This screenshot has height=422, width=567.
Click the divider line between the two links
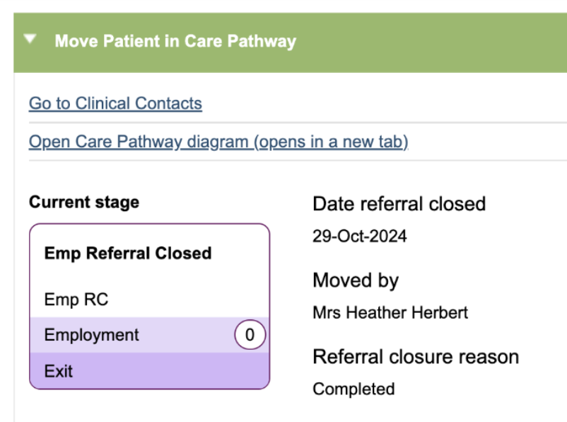click(297, 122)
